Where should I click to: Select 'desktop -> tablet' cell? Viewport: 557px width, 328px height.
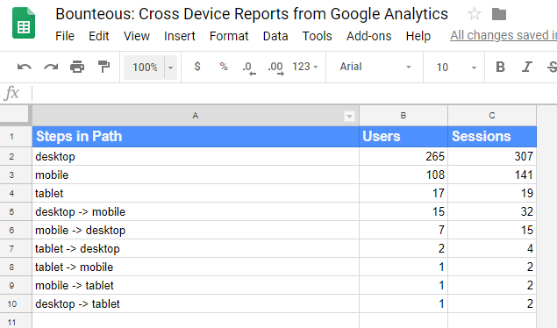196,304
